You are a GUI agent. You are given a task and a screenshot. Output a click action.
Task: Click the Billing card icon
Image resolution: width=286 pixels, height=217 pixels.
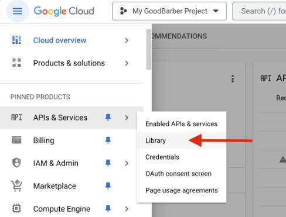16,140
